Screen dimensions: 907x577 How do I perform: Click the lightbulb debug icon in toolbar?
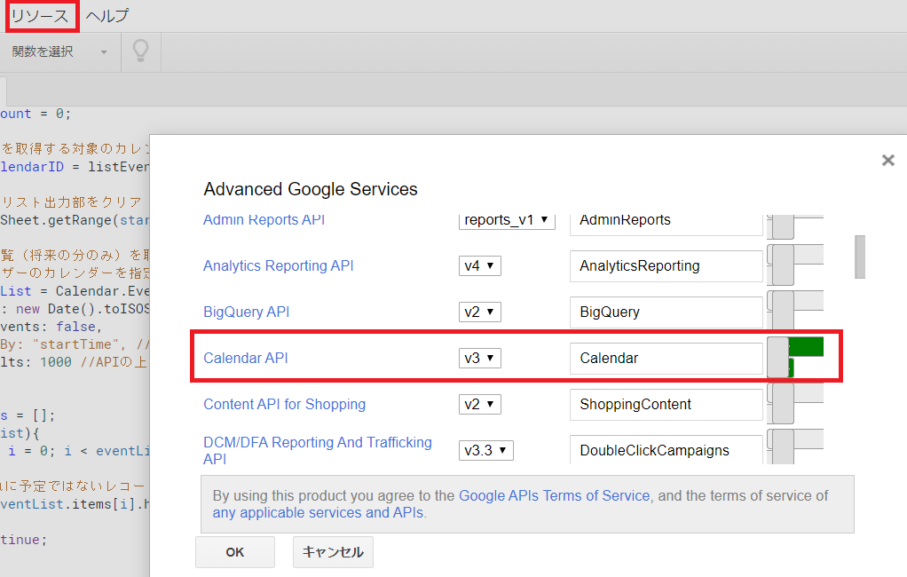pyautogui.click(x=140, y=51)
